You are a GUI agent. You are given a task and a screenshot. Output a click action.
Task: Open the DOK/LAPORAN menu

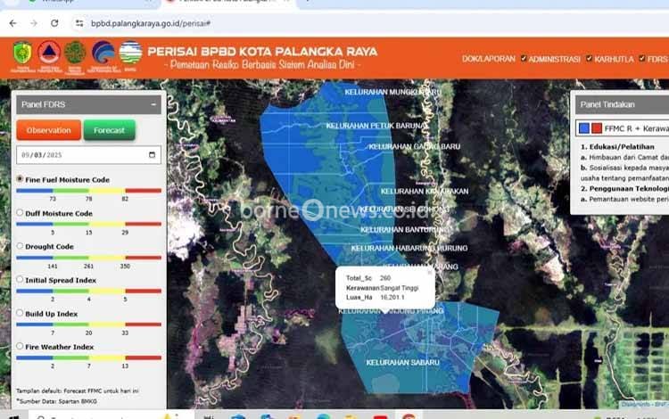(x=488, y=59)
